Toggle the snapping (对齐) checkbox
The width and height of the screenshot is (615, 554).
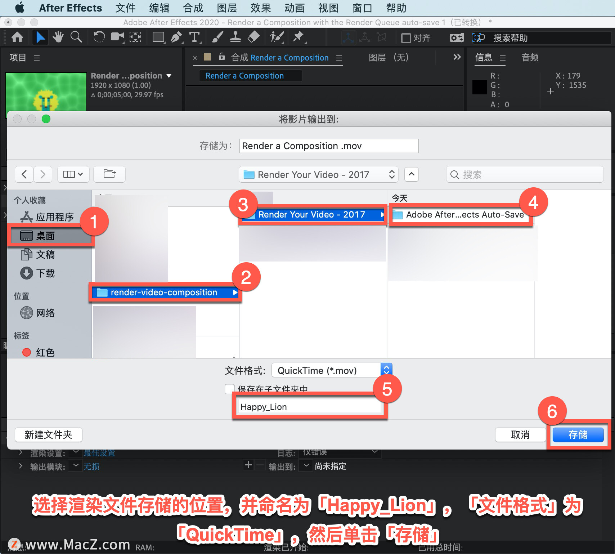click(x=406, y=38)
